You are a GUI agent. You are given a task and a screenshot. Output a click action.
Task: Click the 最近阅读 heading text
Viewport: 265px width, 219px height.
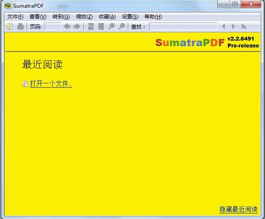click(42, 64)
